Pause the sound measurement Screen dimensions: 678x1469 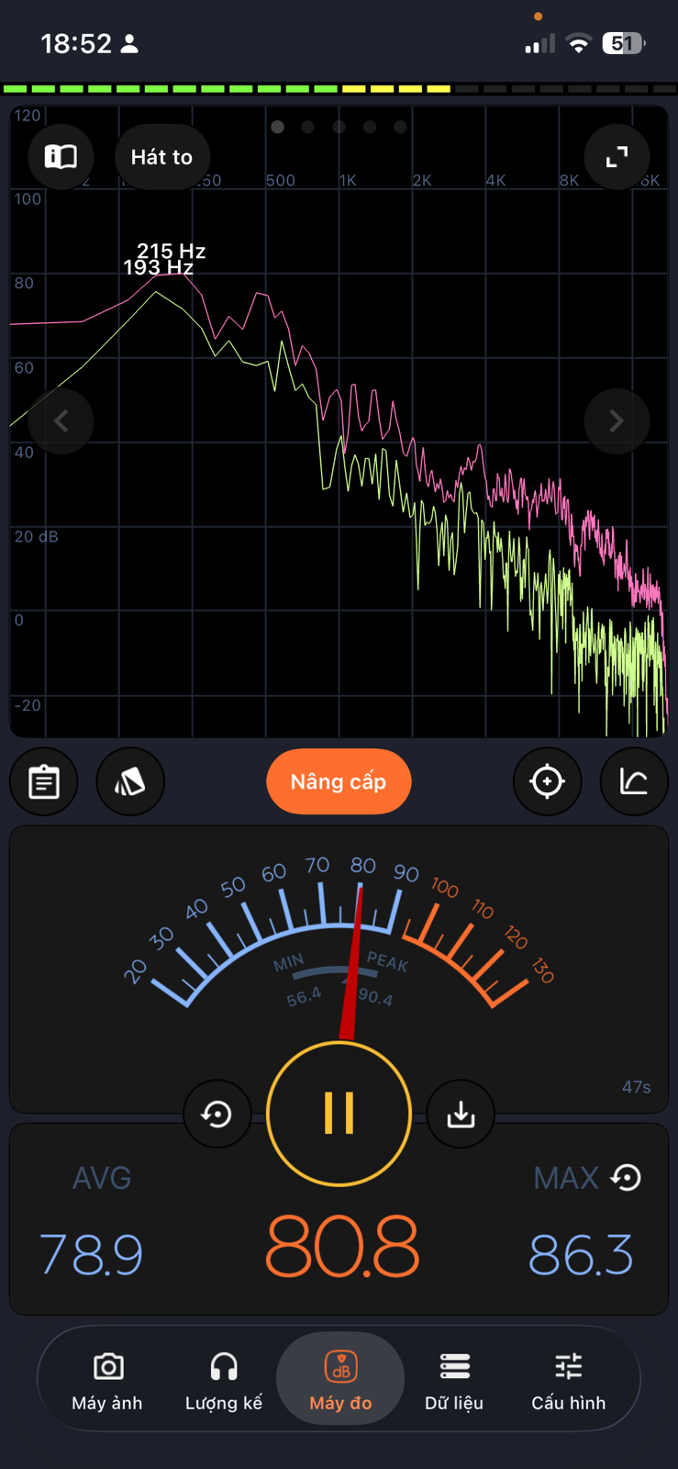(339, 1114)
